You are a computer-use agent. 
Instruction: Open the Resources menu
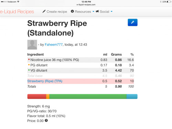(x=83, y=11)
